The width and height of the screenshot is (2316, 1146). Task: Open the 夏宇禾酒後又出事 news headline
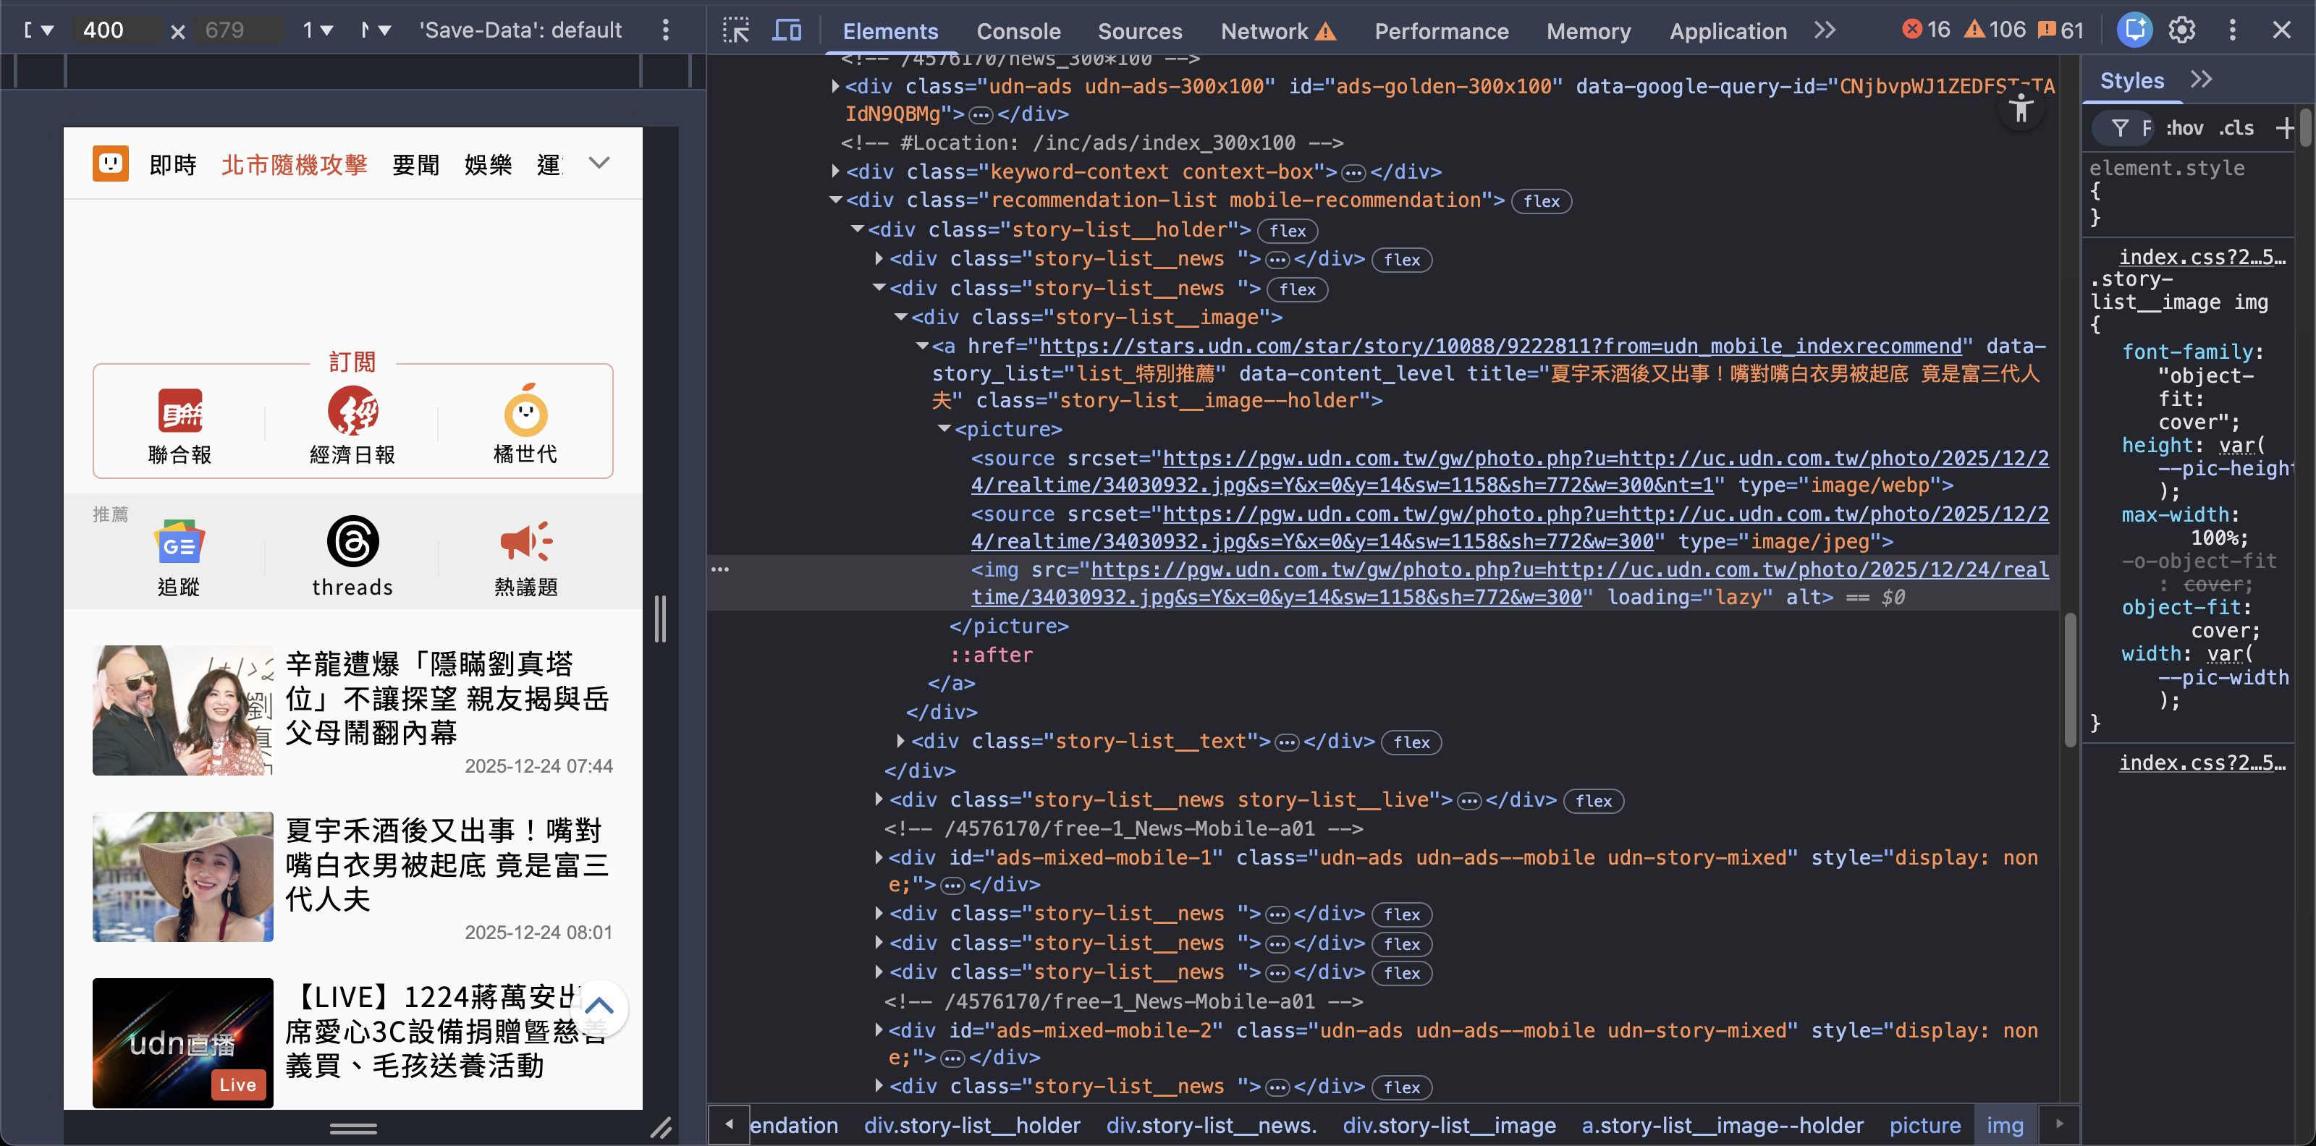pos(448,865)
